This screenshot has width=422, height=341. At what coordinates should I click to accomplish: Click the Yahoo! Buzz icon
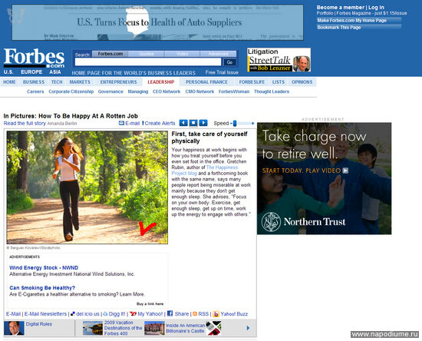pyautogui.click(x=216, y=314)
